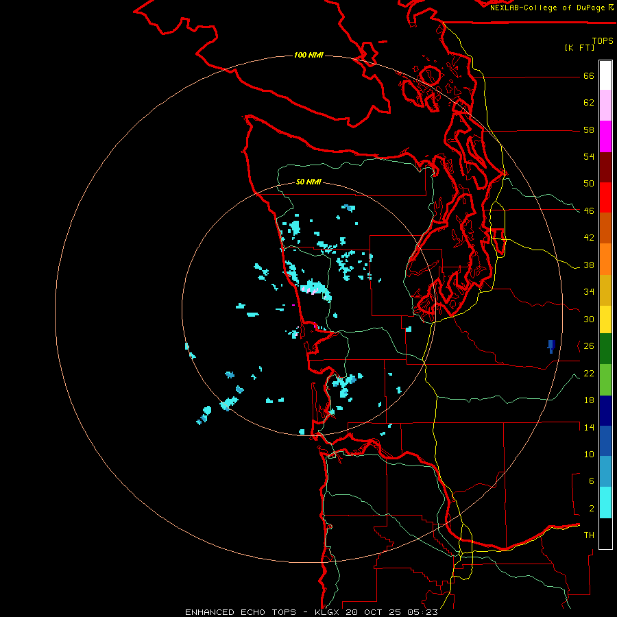This screenshot has height=617, width=617.
Task: Click the "20 OCT 25 05:23" timestamp
Action: (x=391, y=612)
